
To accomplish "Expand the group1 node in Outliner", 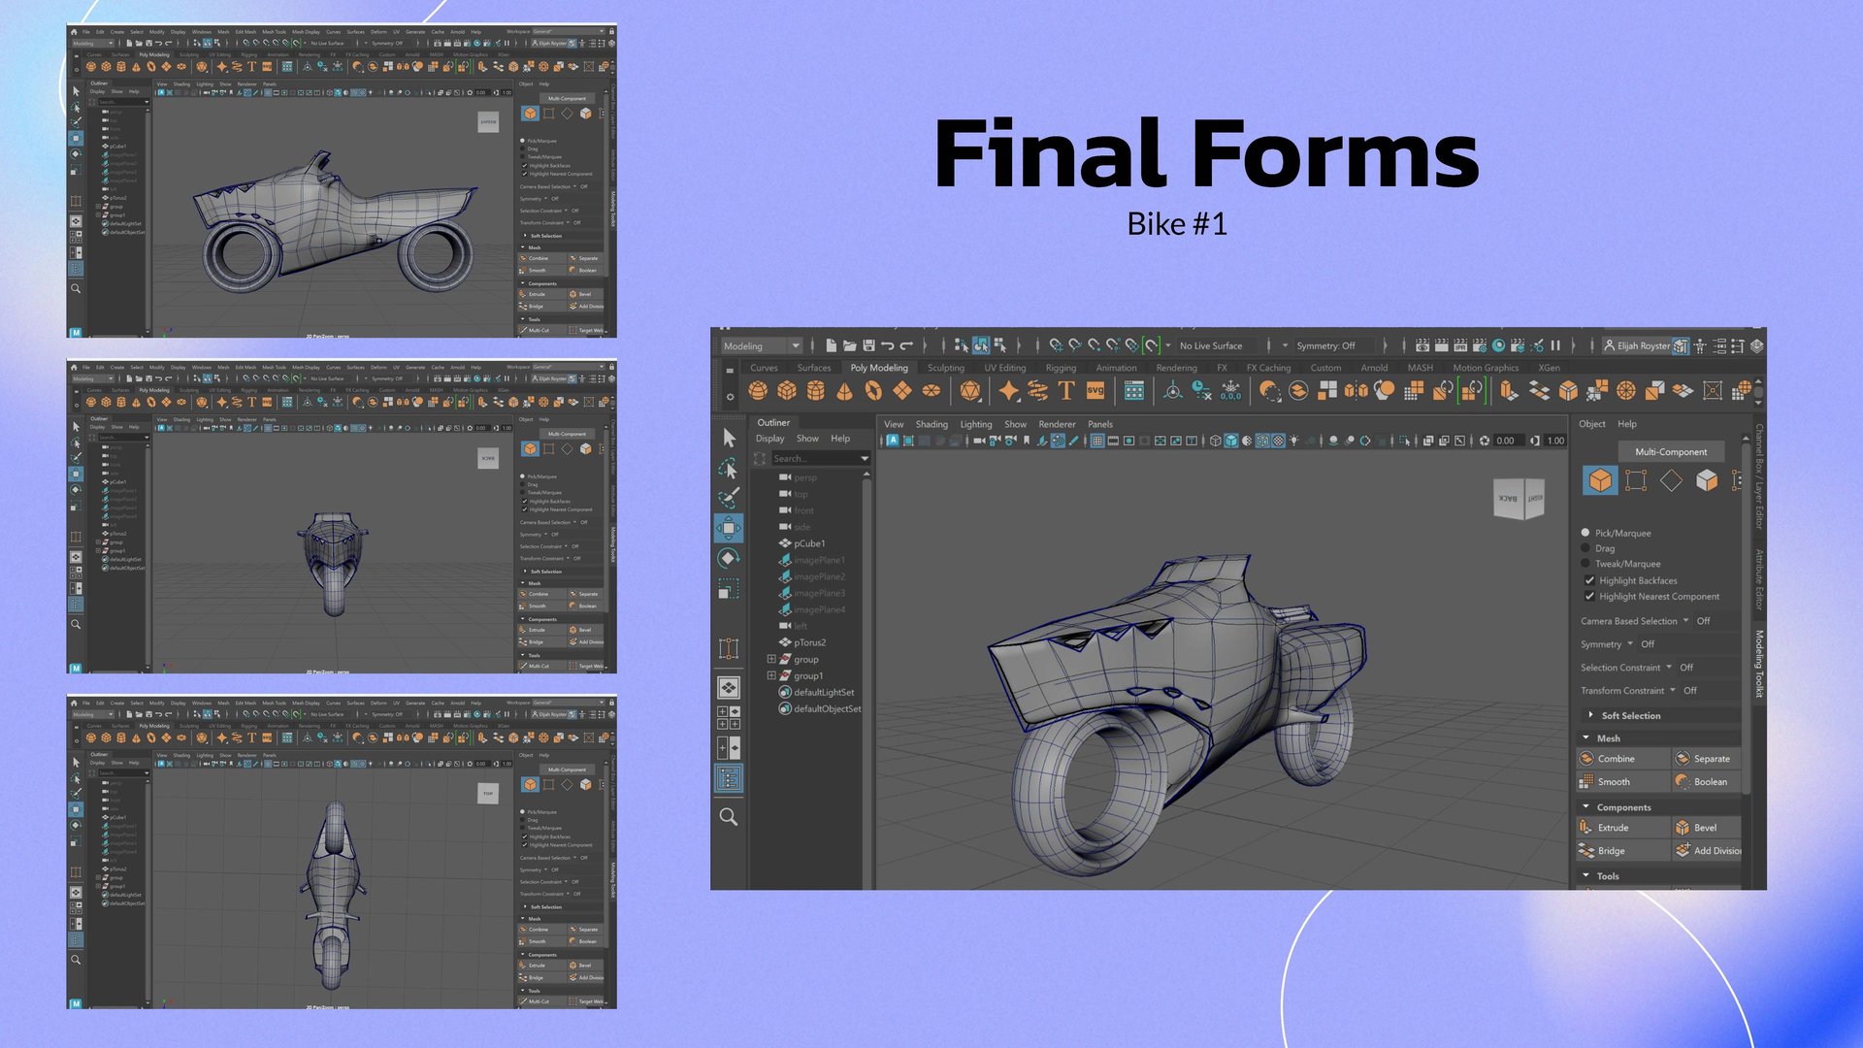I will point(771,675).
